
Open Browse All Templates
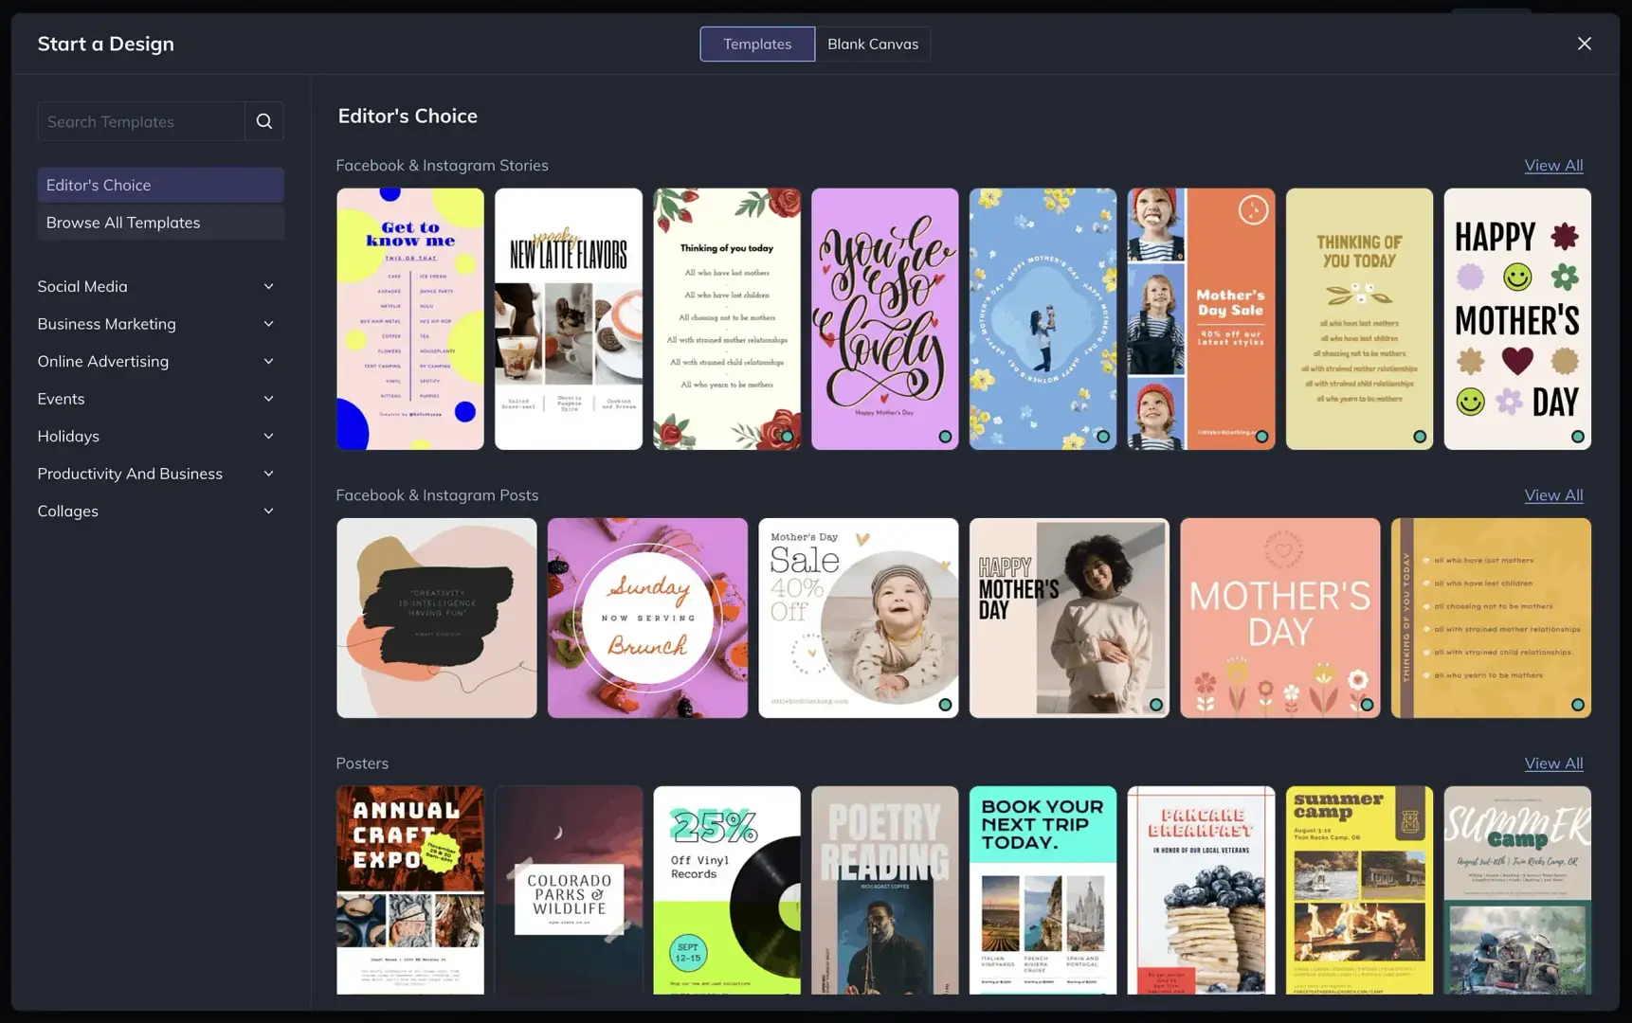pos(160,223)
